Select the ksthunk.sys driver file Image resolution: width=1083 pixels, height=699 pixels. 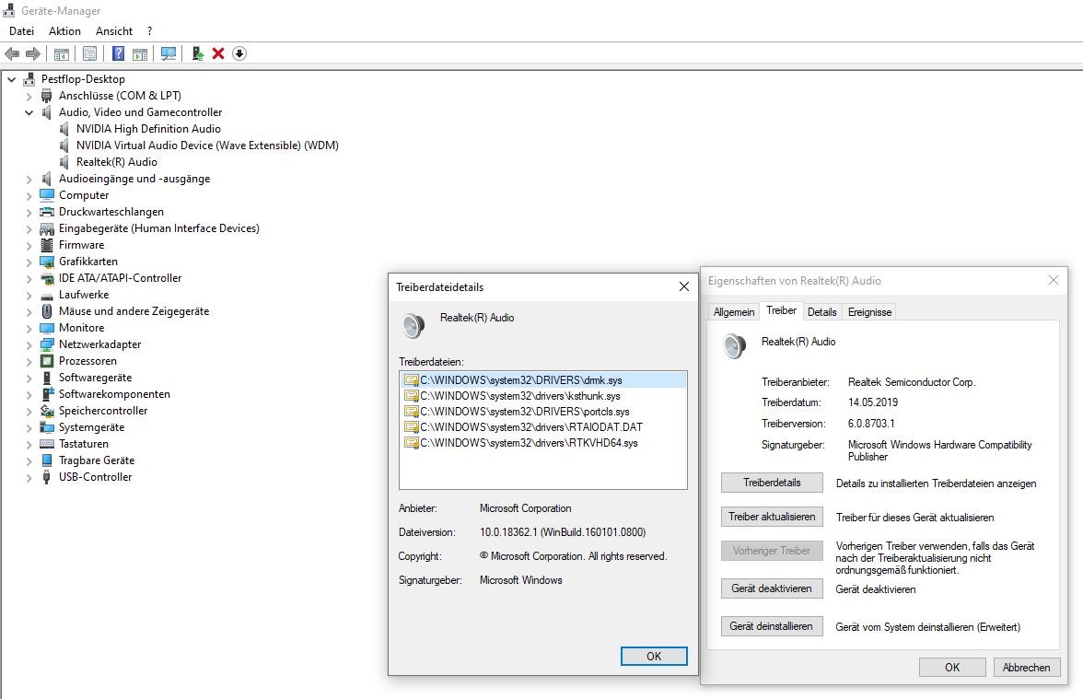click(543, 396)
